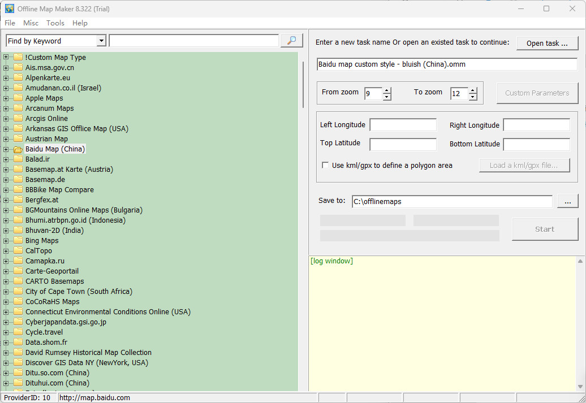Viewport: 586px width, 403px height.
Task: Click the folder icon beside Austrian Map
Action: coord(18,139)
